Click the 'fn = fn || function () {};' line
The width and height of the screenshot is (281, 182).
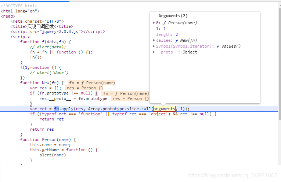coord(61,52)
